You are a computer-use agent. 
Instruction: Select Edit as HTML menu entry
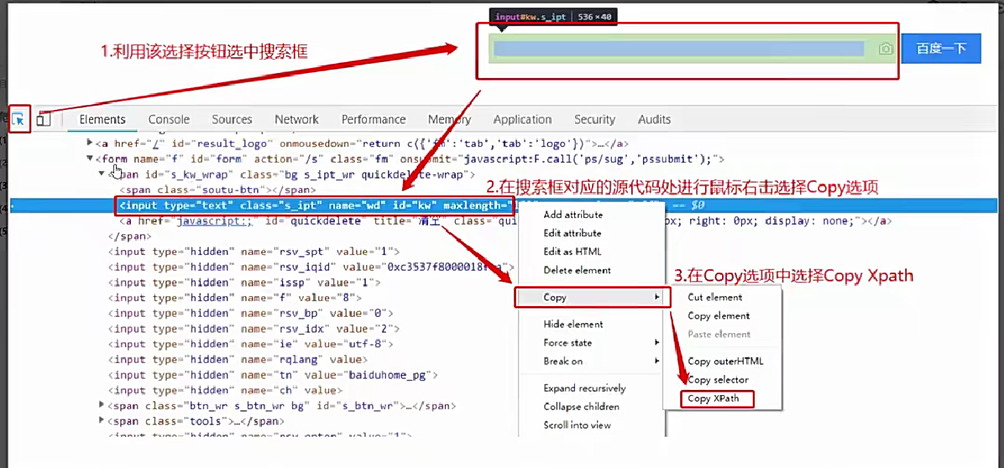click(x=573, y=252)
